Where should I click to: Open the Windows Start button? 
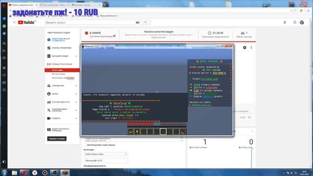(x=4, y=173)
